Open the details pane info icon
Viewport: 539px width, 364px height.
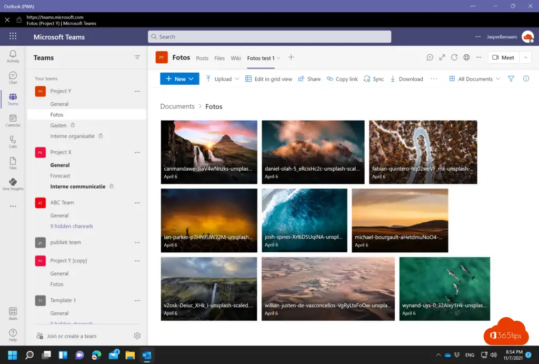coord(526,78)
